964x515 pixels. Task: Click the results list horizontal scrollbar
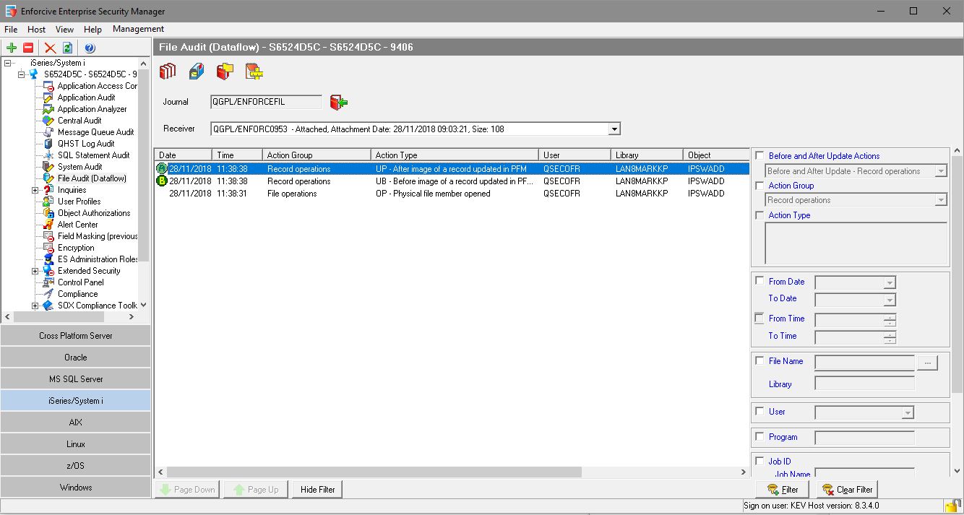click(434, 472)
